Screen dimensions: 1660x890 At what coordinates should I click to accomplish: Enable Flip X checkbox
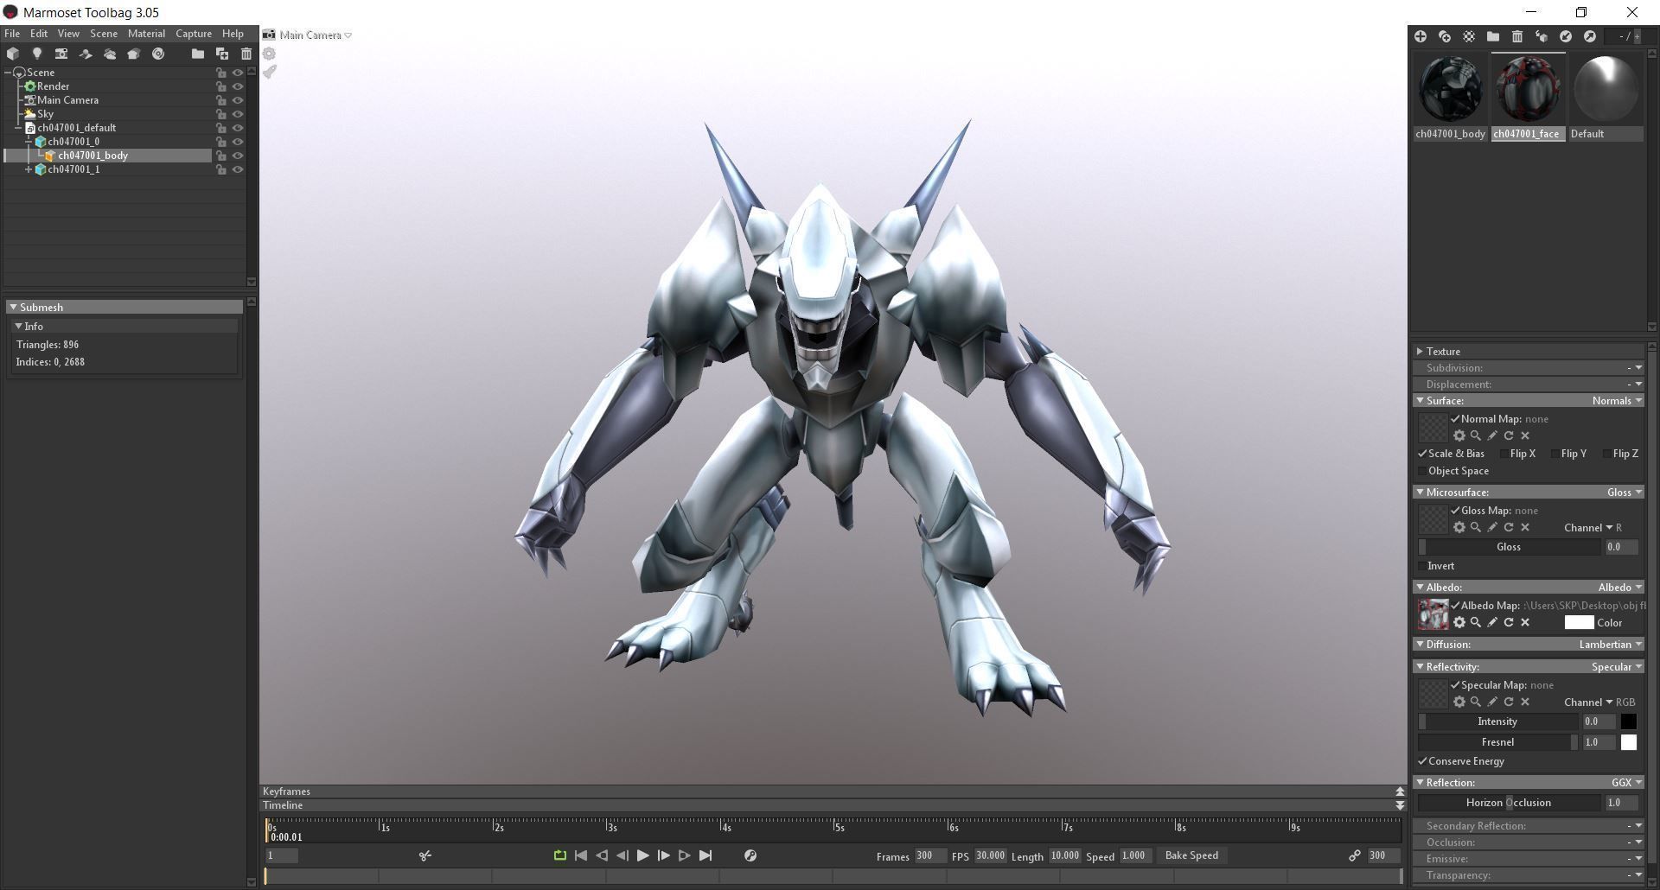click(1504, 454)
